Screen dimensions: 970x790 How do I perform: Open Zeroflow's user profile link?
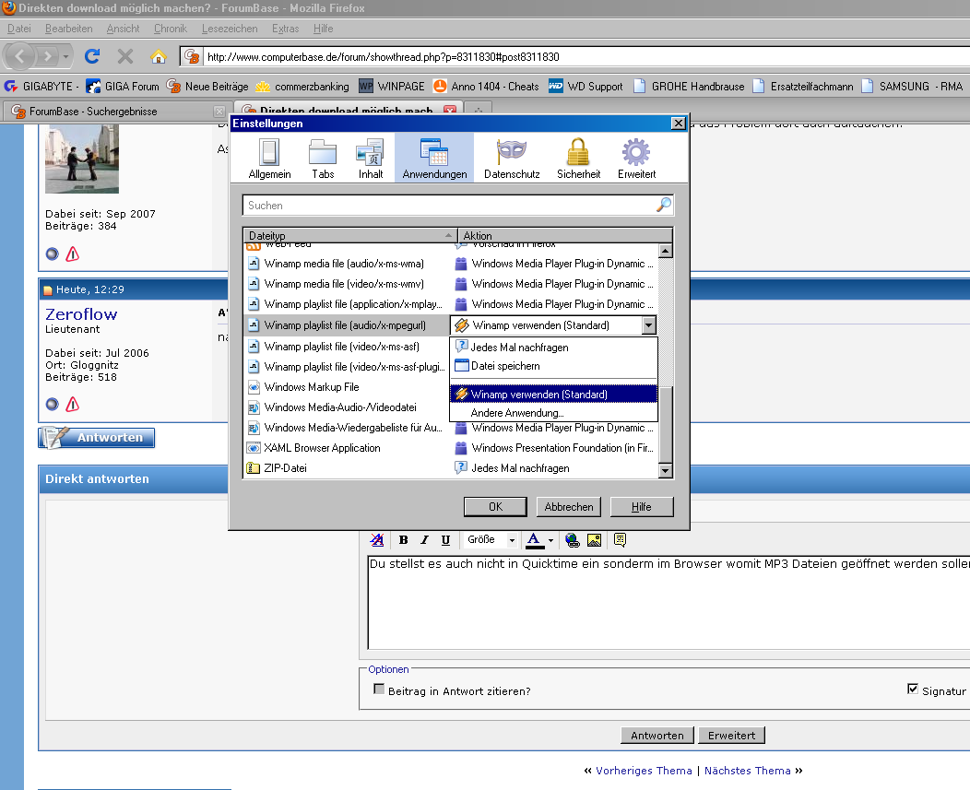point(81,314)
